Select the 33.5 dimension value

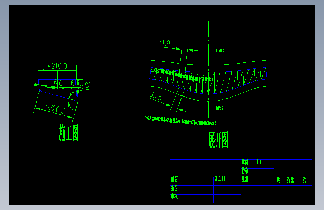[x=156, y=96]
